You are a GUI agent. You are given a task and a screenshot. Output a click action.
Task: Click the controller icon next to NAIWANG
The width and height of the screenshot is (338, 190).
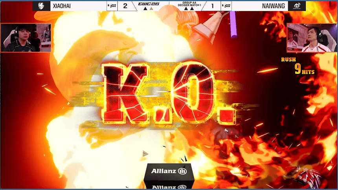coord(226,6)
